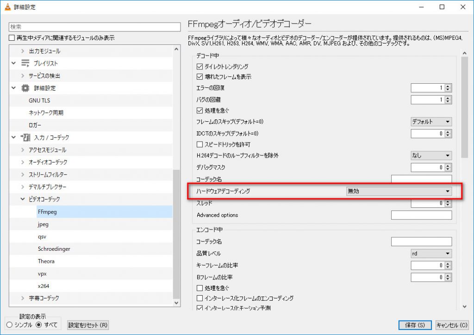Decrease the バグの回避 spinner value
The width and height of the screenshot is (474, 335).
click(x=448, y=101)
